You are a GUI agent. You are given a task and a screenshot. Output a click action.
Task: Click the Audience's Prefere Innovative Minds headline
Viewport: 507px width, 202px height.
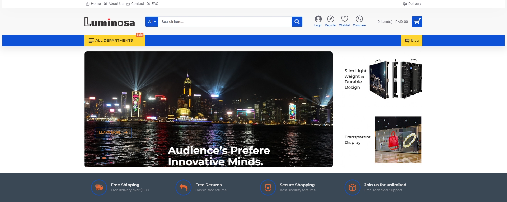pos(219,156)
